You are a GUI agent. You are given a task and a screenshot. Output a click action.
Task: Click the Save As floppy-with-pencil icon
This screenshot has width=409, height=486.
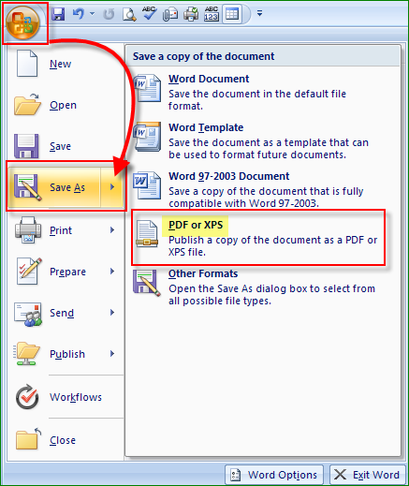(x=27, y=187)
